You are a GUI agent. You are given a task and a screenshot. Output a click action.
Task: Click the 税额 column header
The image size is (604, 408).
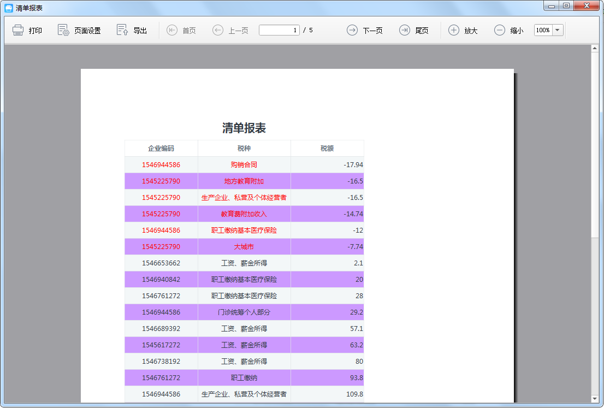327,149
